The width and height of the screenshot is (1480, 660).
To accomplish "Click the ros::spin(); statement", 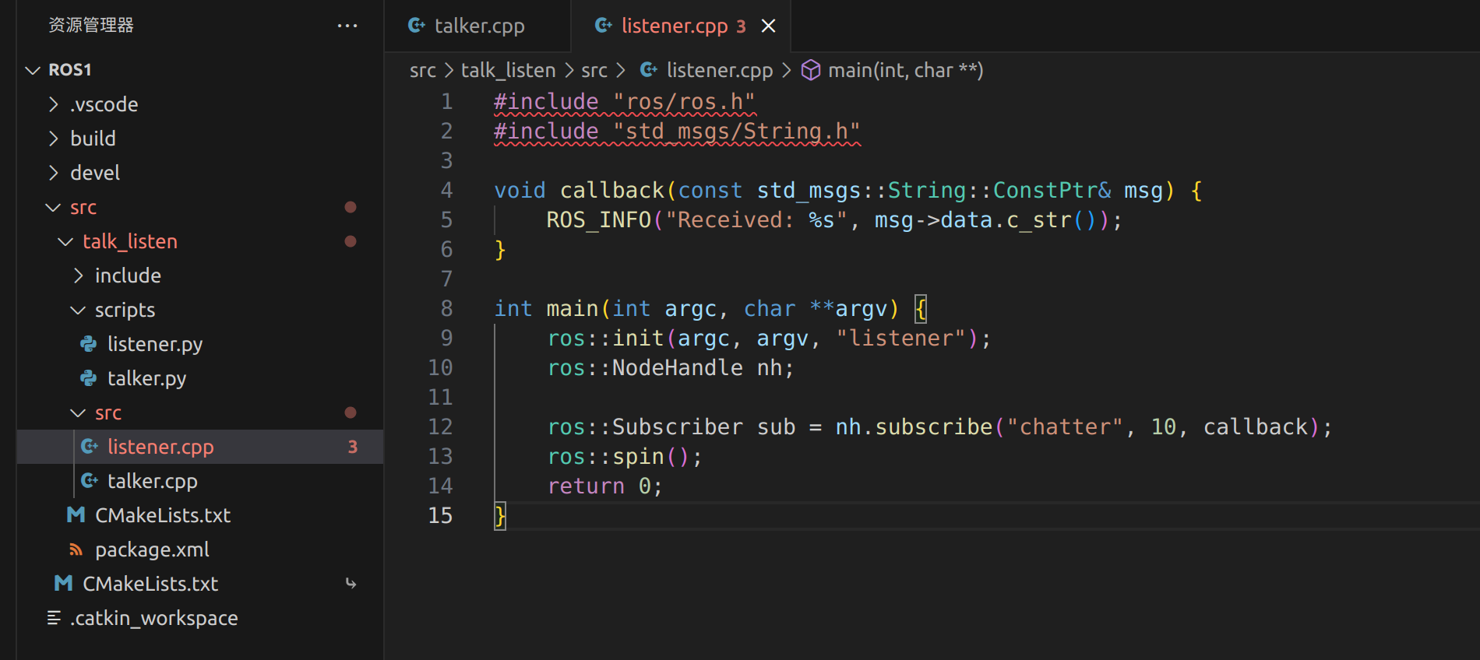I will [625, 457].
